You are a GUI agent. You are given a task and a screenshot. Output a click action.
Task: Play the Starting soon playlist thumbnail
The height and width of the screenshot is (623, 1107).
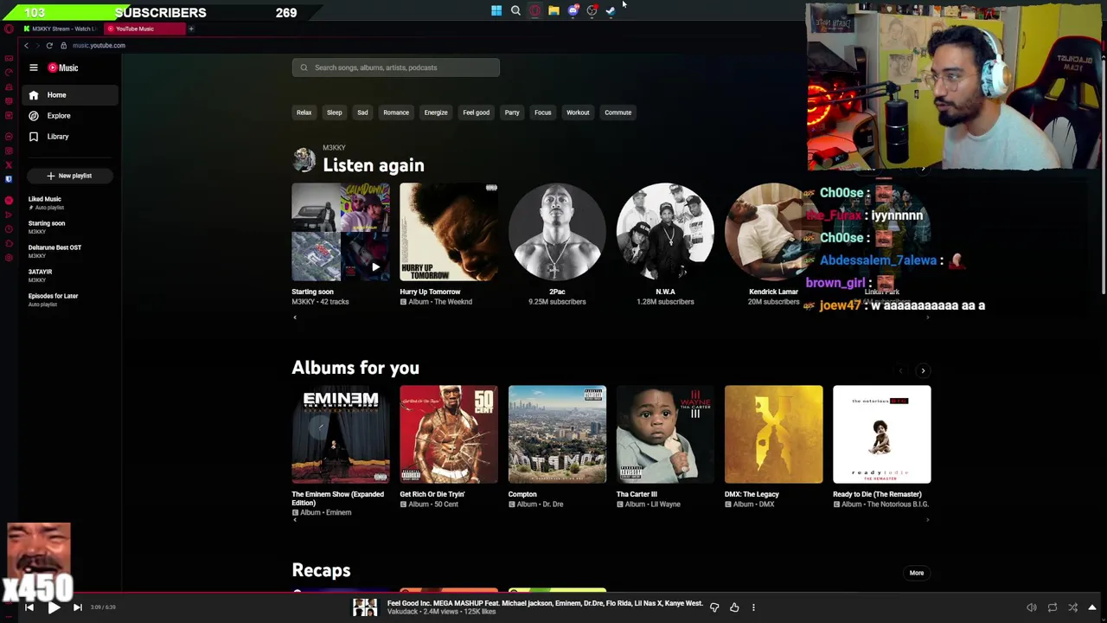click(341, 232)
